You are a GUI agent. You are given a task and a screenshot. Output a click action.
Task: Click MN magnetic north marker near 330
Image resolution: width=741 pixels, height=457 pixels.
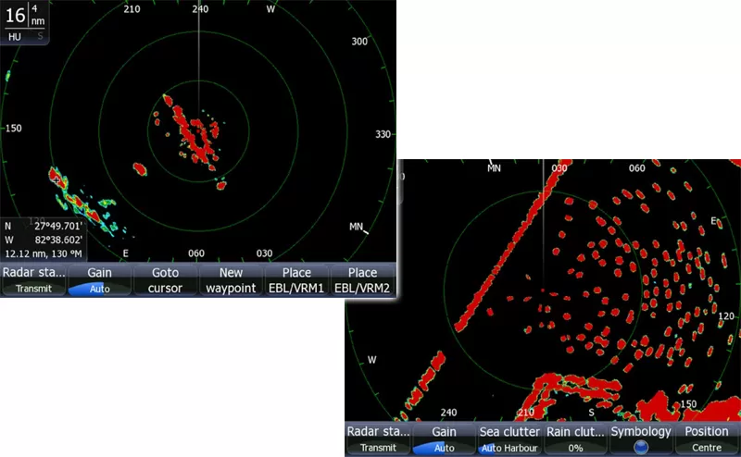357,227
